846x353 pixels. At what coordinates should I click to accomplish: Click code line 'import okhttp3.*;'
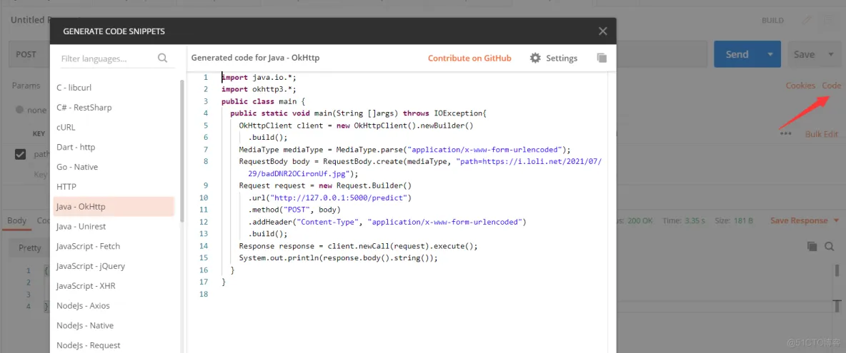click(259, 89)
